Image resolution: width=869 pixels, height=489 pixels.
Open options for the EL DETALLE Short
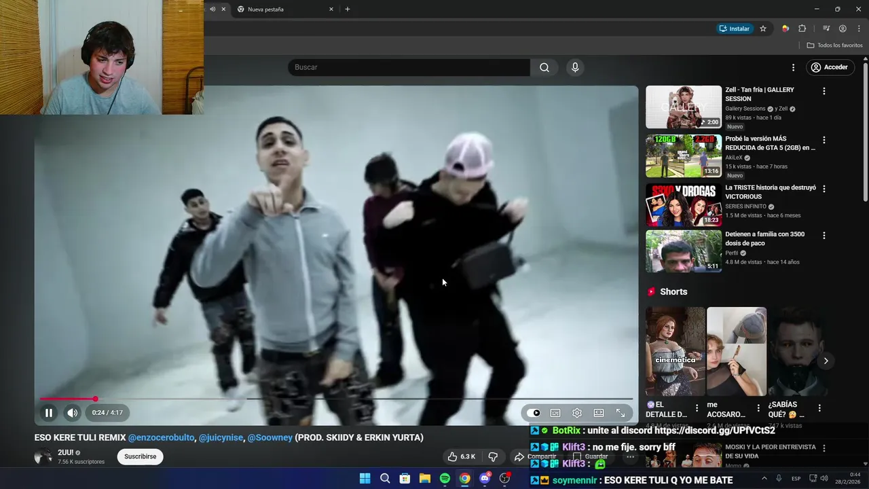[697, 408]
